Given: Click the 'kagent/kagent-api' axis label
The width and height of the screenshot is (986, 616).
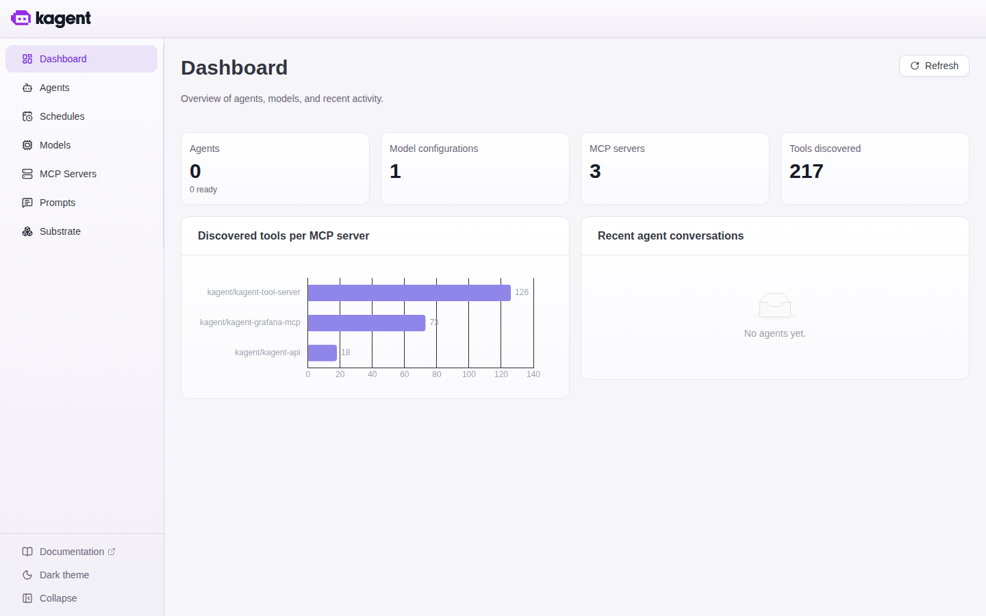Looking at the screenshot, I should pyautogui.click(x=267, y=352).
